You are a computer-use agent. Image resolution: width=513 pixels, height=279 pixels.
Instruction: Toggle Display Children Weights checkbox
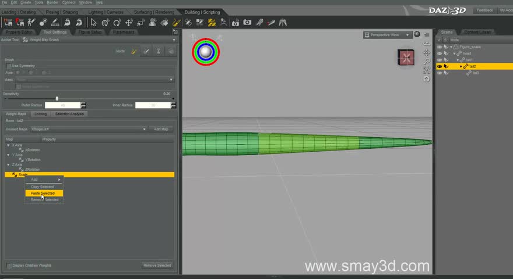[9, 266]
